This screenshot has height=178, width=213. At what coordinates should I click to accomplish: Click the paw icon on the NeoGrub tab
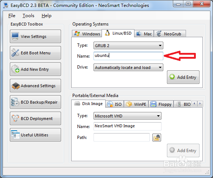click(159, 34)
